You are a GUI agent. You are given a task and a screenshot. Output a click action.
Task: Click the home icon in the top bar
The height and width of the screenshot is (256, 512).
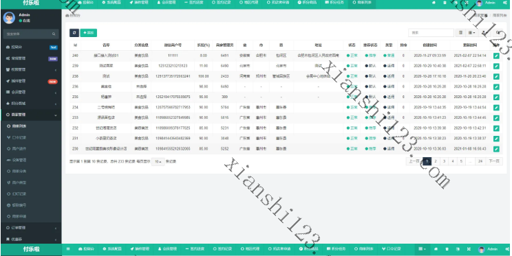click(x=434, y=3)
